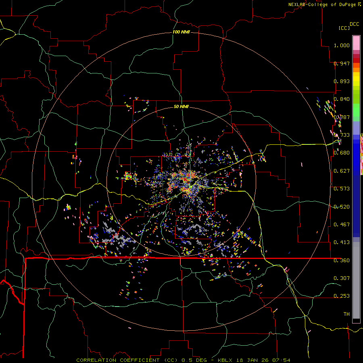Click the 18 JAN 26 date stamp

pos(253,360)
